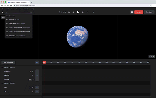The image size is (156, 98).
Task: Open the View menu
Action: coord(12,9)
